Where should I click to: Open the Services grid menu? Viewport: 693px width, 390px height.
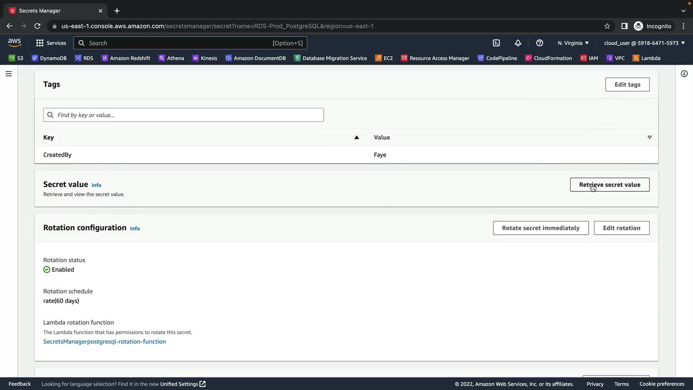tap(40, 43)
